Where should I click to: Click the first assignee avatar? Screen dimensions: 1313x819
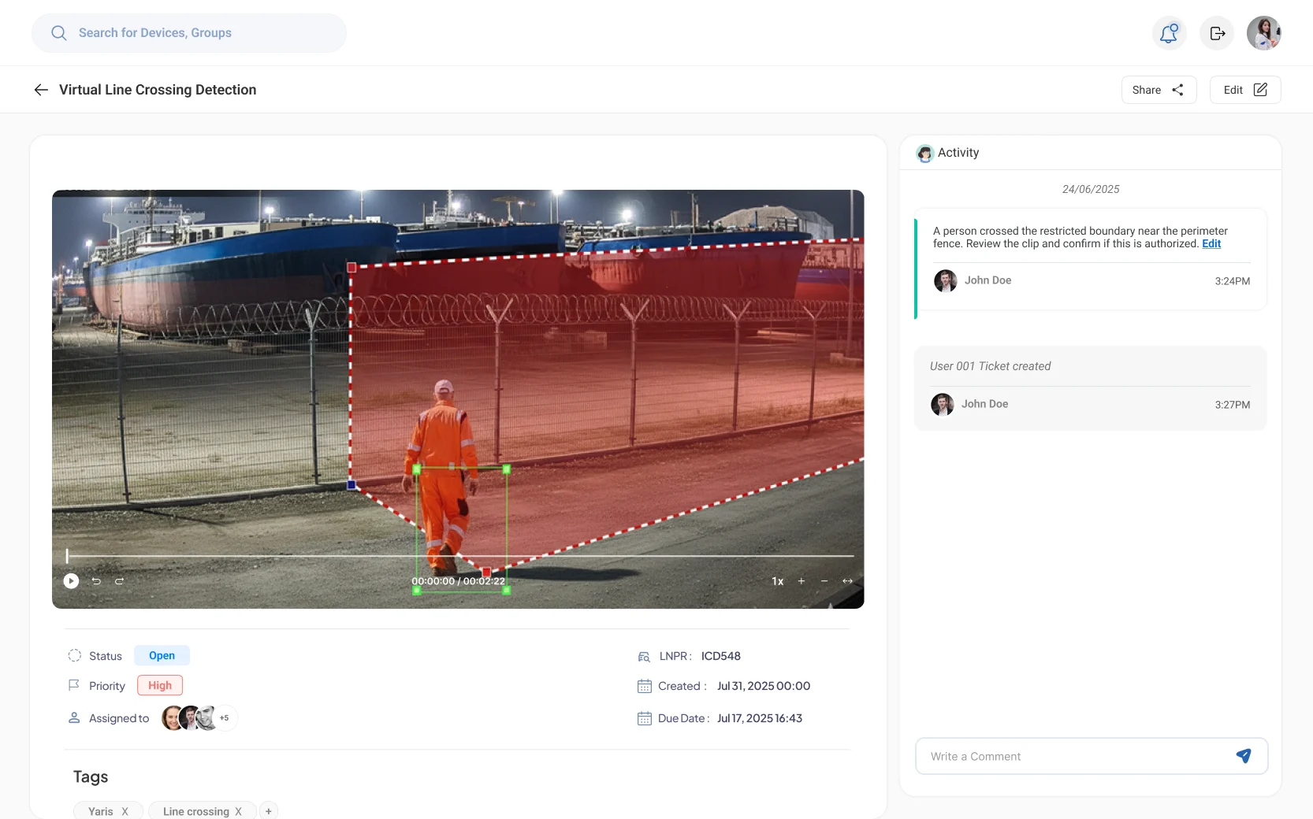pos(173,718)
